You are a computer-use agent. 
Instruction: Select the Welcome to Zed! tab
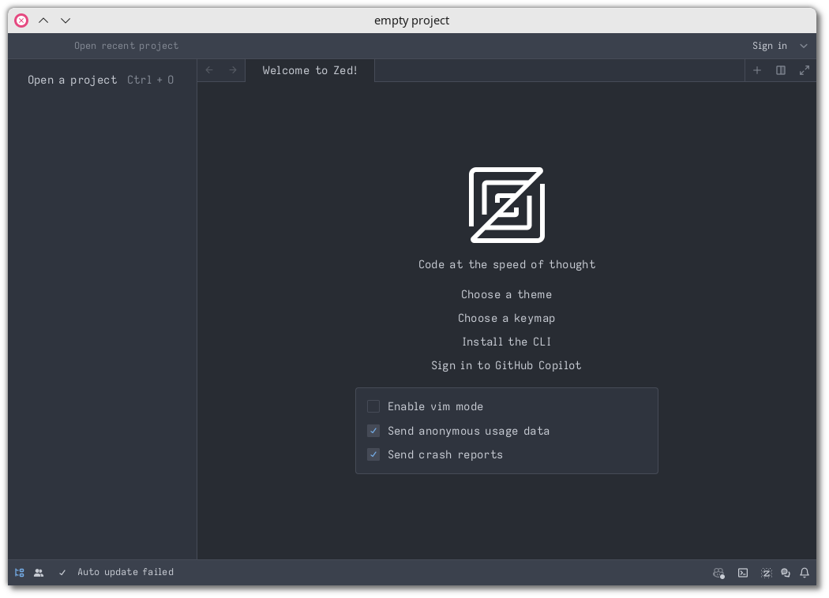(x=309, y=70)
